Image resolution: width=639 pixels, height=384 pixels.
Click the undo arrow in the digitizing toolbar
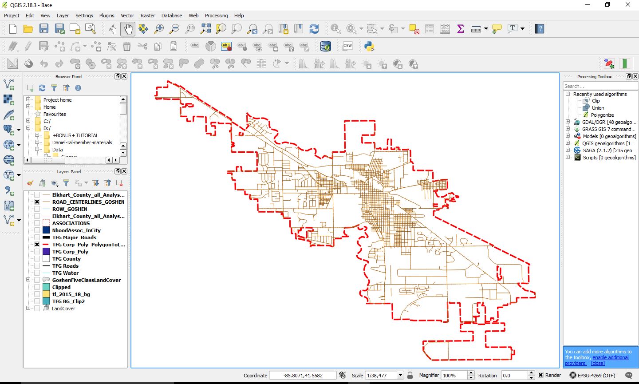44,63
